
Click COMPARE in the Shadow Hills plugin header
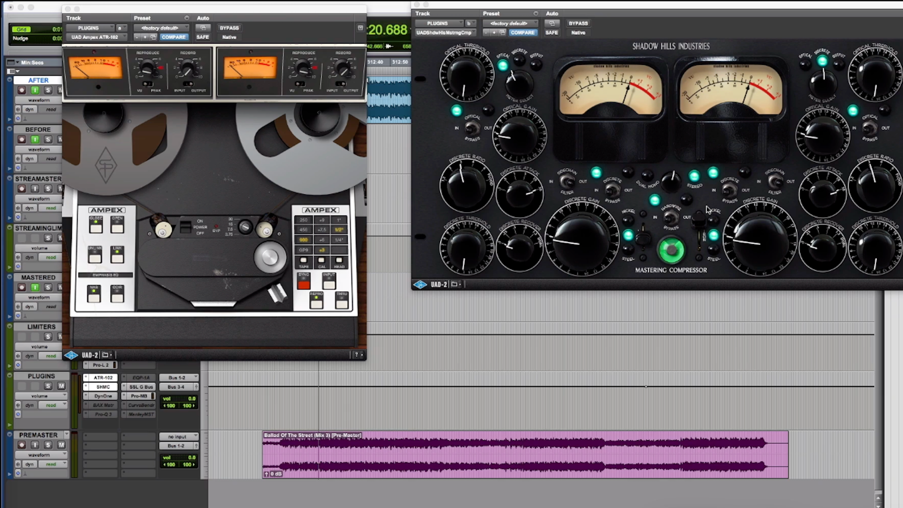[x=523, y=32]
